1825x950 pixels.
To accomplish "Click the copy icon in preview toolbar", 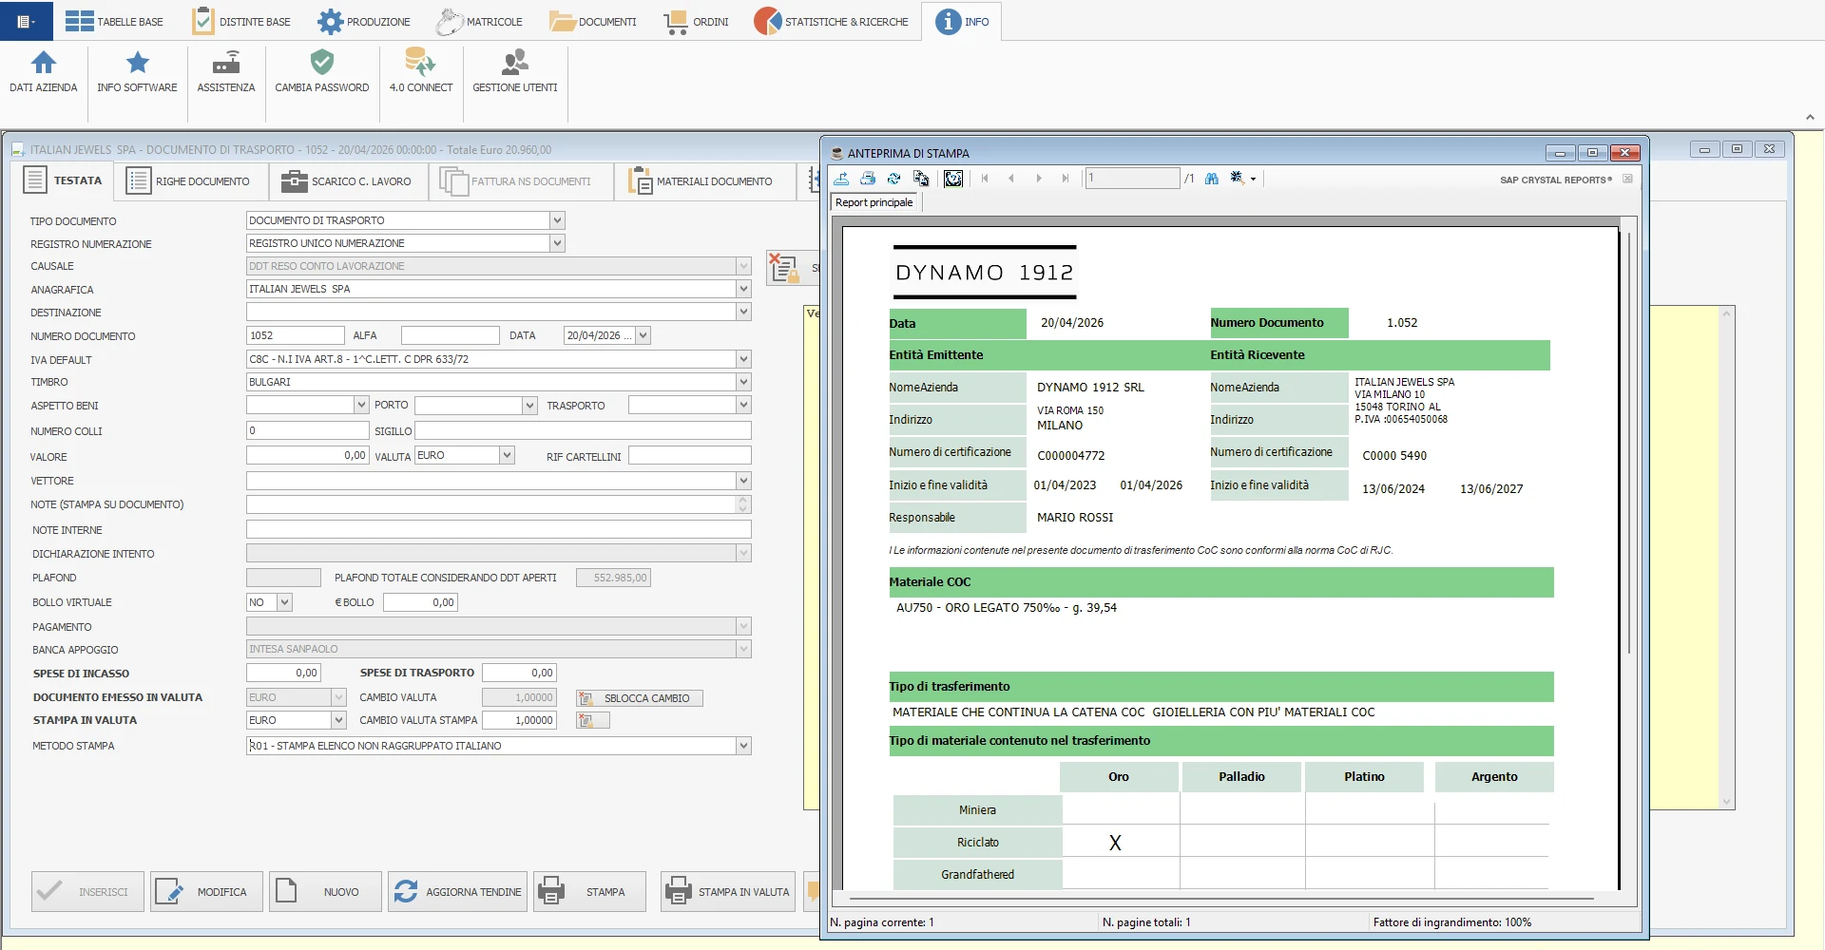I will tap(921, 179).
